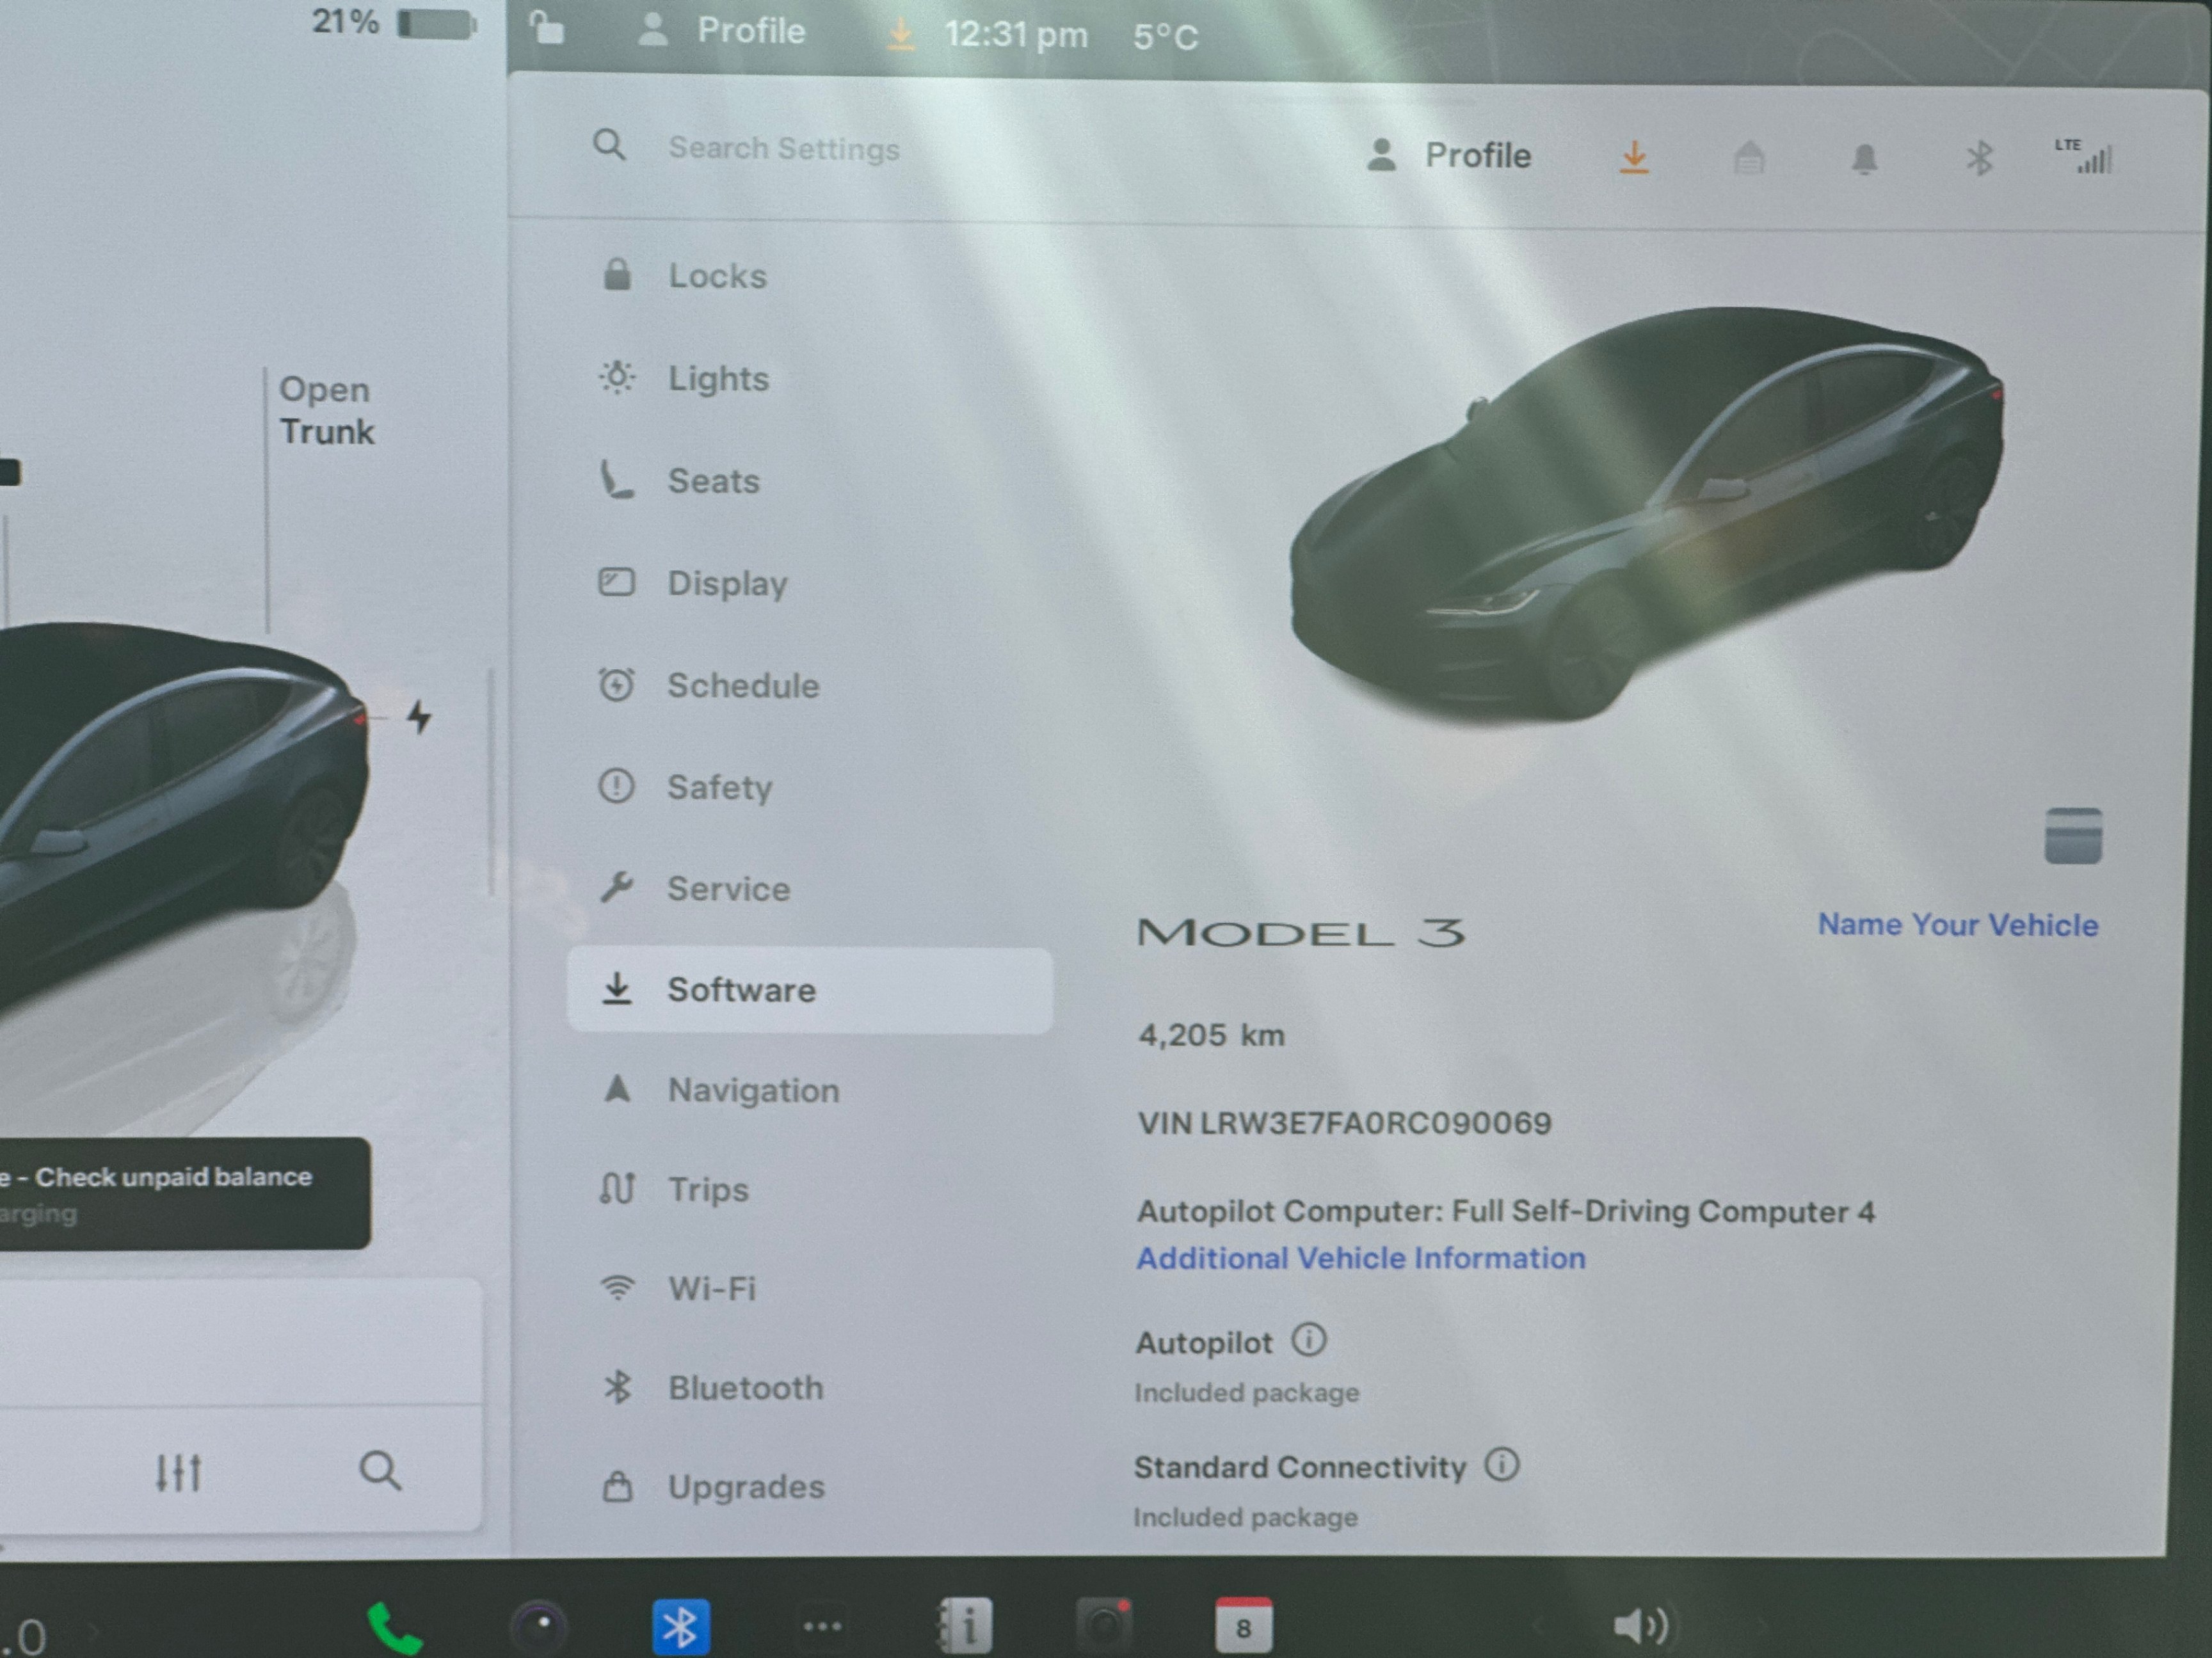Screen dimensions: 2212x1658
Task: Select the Navigation settings menu
Action: click(753, 1090)
